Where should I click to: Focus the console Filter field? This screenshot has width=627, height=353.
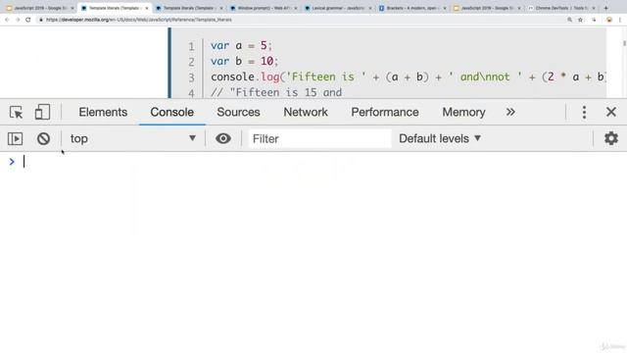pyautogui.click(x=319, y=139)
